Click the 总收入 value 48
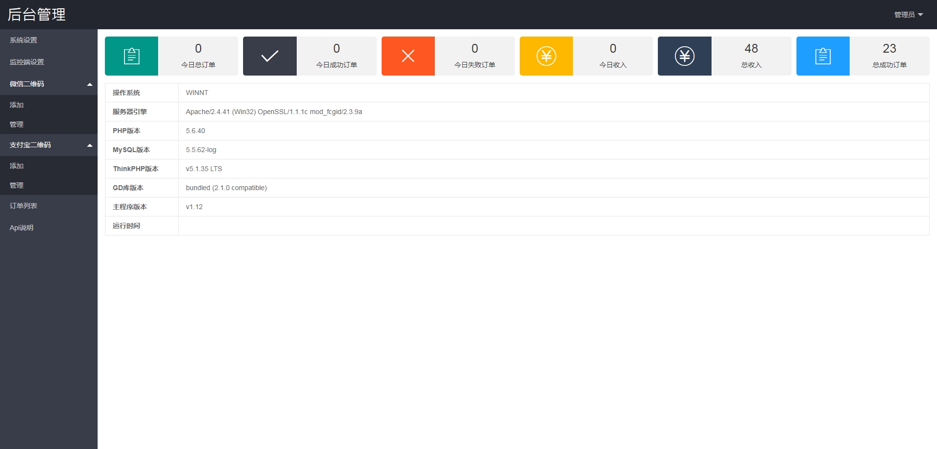937x449 pixels. tap(751, 48)
